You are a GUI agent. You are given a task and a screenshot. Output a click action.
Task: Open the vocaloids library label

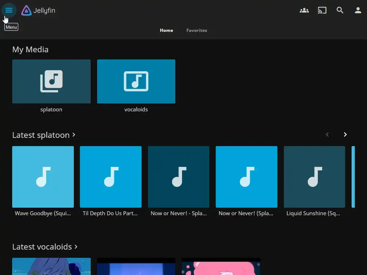tap(136, 110)
